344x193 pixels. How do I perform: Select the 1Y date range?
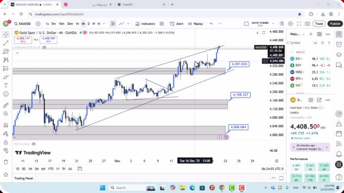pyautogui.click(x=57, y=169)
